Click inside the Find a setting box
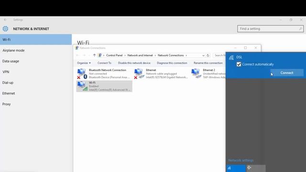Image resolution: width=306 pixels, height=172 pixels. [x=270, y=29]
